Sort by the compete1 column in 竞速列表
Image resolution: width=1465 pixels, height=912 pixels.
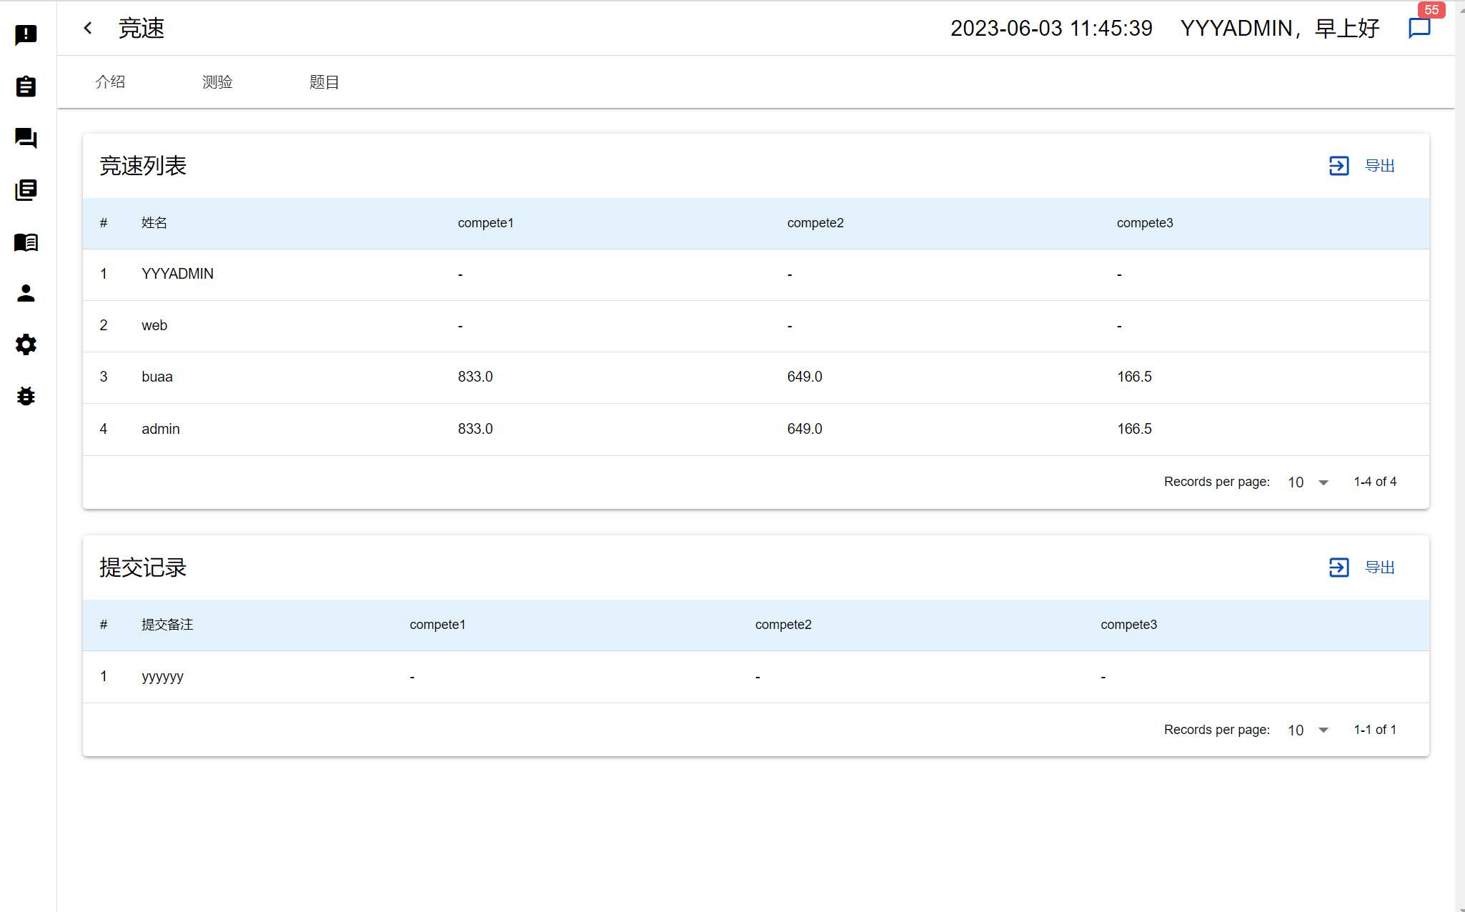[x=485, y=223]
